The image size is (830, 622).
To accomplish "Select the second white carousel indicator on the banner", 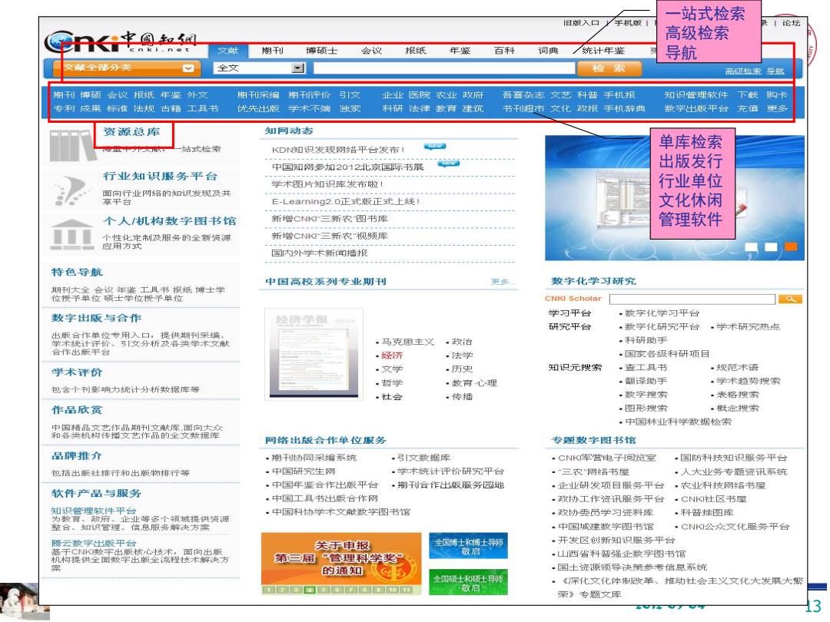I will pyautogui.click(x=772, y=246).
